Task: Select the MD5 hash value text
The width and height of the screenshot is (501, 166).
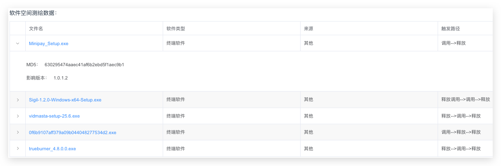Action: point(84,65)
